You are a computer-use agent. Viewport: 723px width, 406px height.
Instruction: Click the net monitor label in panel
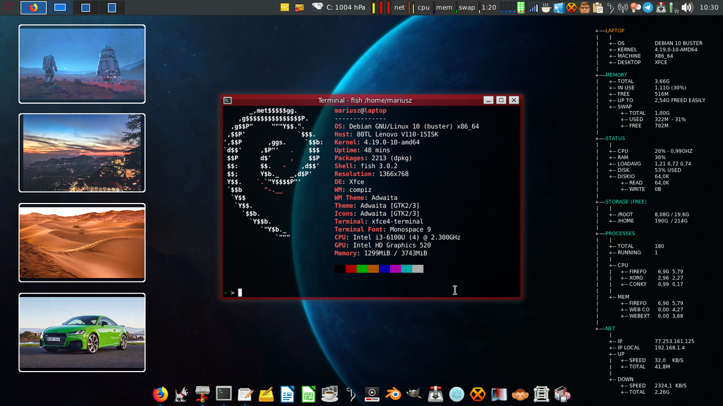(399, 7)
